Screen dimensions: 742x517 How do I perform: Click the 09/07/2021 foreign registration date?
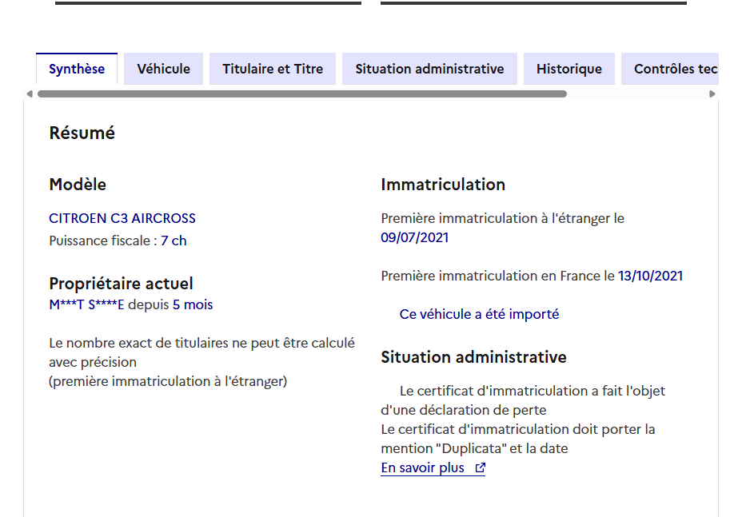point(414,237)
